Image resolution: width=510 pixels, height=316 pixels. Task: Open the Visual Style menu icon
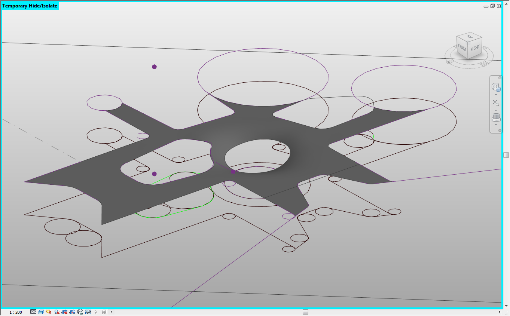[41, 312]
